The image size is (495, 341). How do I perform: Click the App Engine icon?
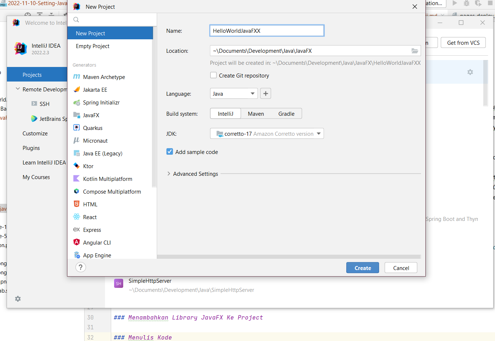tap(77, 255)
